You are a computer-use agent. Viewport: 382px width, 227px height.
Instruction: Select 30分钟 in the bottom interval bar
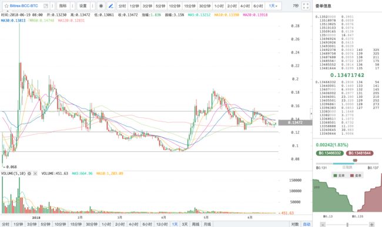[91, 224]
